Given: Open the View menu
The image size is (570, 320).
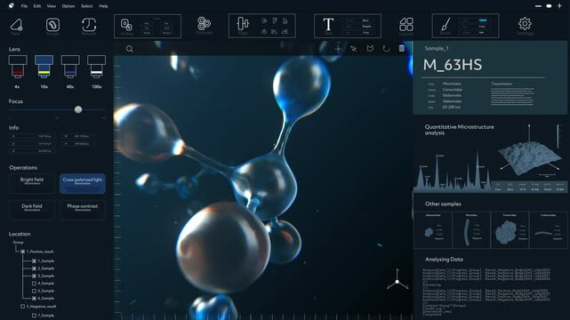Looking at the screenshot, I should (52, 6).
